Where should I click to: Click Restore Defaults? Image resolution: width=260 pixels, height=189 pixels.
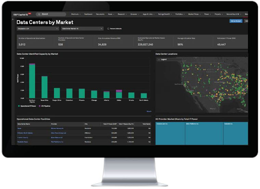[x=114, y=29]
